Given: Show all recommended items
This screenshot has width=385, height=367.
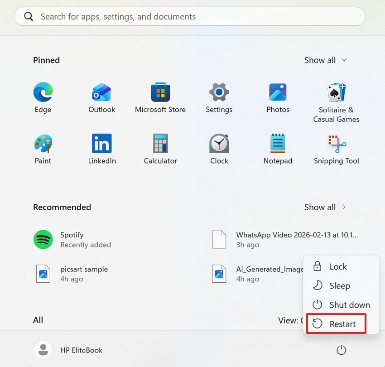Looking at the screenshot, I should 325,207.
